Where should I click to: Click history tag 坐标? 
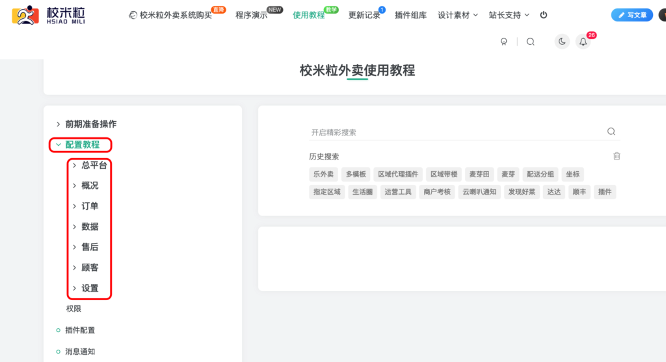(x=572, y=174)
